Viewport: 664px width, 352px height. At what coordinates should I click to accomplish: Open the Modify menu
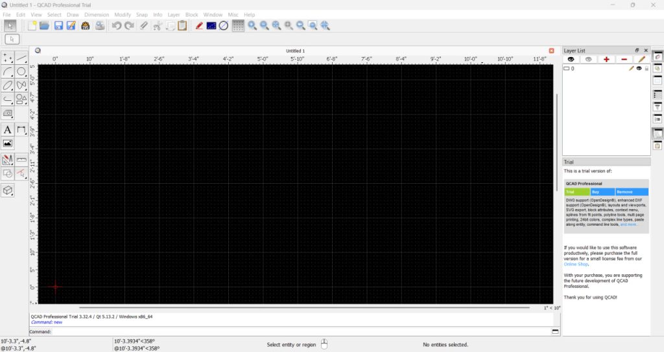click(122, 14)
